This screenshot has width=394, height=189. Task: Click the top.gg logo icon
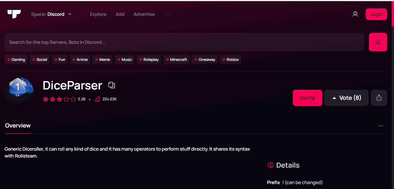point(14,14)
